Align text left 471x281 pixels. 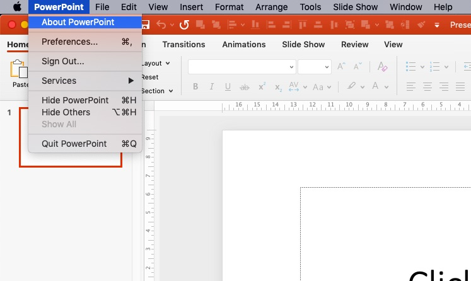410,86
